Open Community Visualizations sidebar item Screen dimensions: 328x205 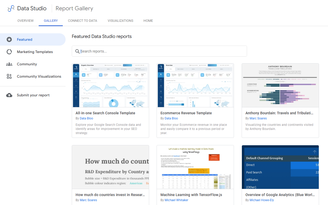point(33,76)
